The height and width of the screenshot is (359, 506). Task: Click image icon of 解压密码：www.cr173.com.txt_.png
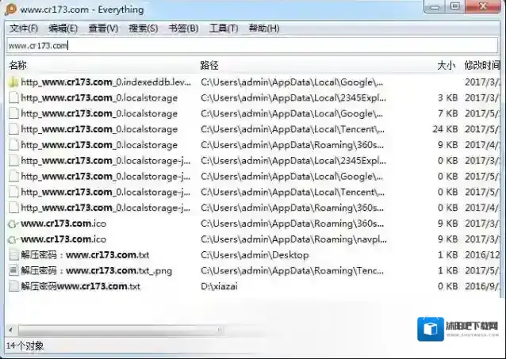[13, 270]
